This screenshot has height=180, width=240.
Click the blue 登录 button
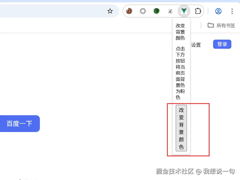(222, 44)
